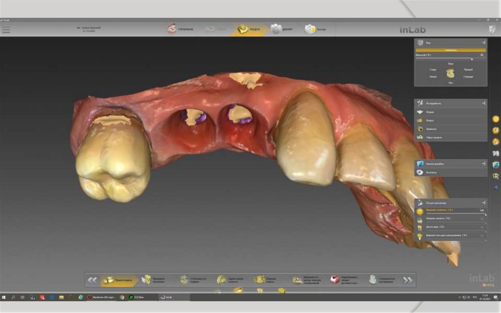501x313 pixels.
Task: Click the Инструменты panel header icon
Action: (420, 103)
